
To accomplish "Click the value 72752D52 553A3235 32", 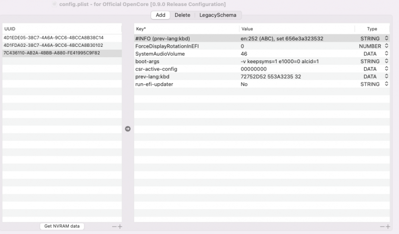I will pyautogui.click(x=271, y=77).
